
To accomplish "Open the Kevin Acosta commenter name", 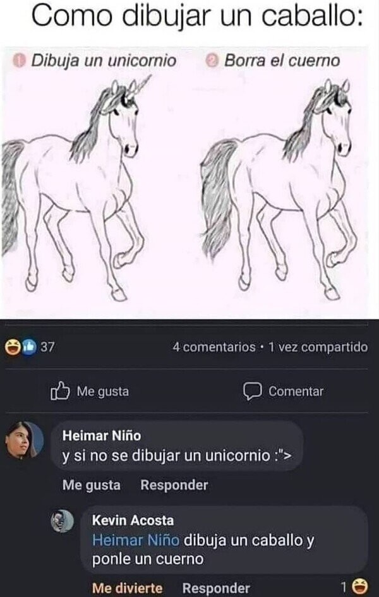I will click(133, 521).
